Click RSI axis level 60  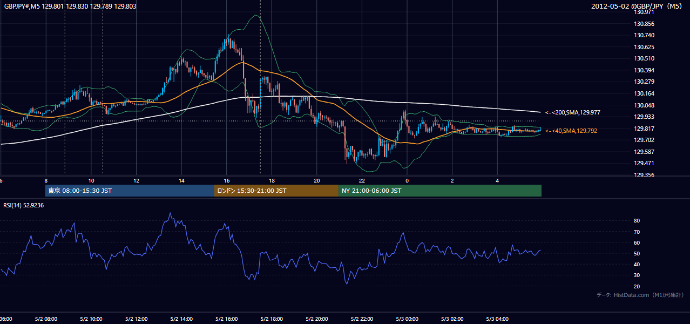[x=637, y=242]
